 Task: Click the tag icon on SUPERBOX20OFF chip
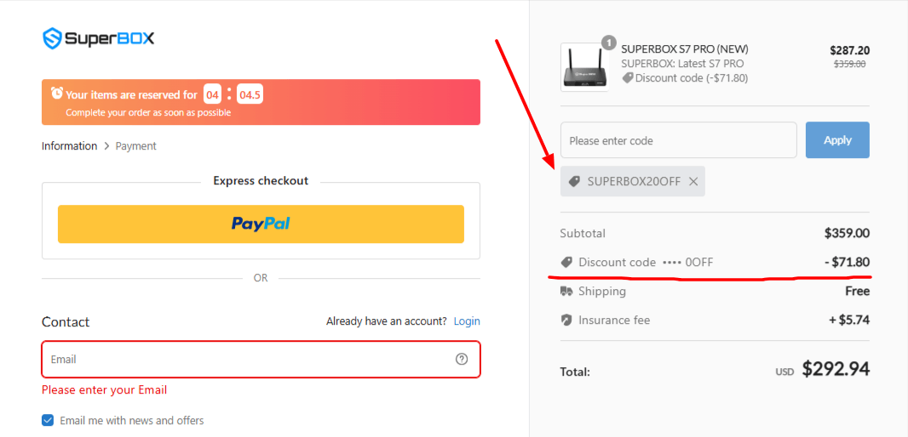click(x=574, y=181)
